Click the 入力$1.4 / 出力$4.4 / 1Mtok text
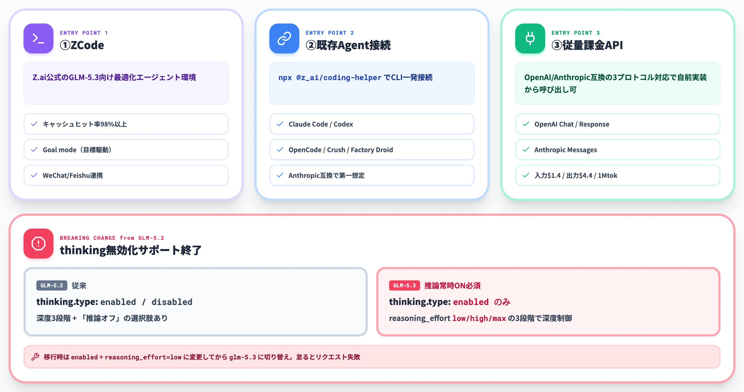The height and width of the screenshot is (392, 744). 576,175
